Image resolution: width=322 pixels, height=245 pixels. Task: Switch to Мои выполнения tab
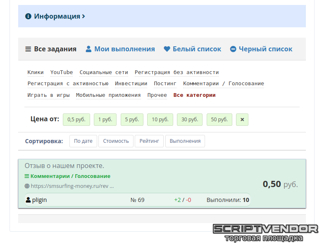point(124,49)
